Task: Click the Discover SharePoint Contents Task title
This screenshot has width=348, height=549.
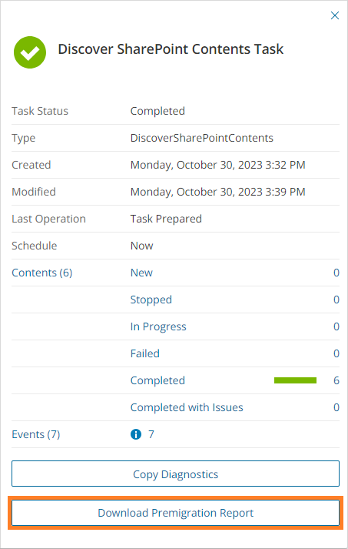Action: pos(171,49)
